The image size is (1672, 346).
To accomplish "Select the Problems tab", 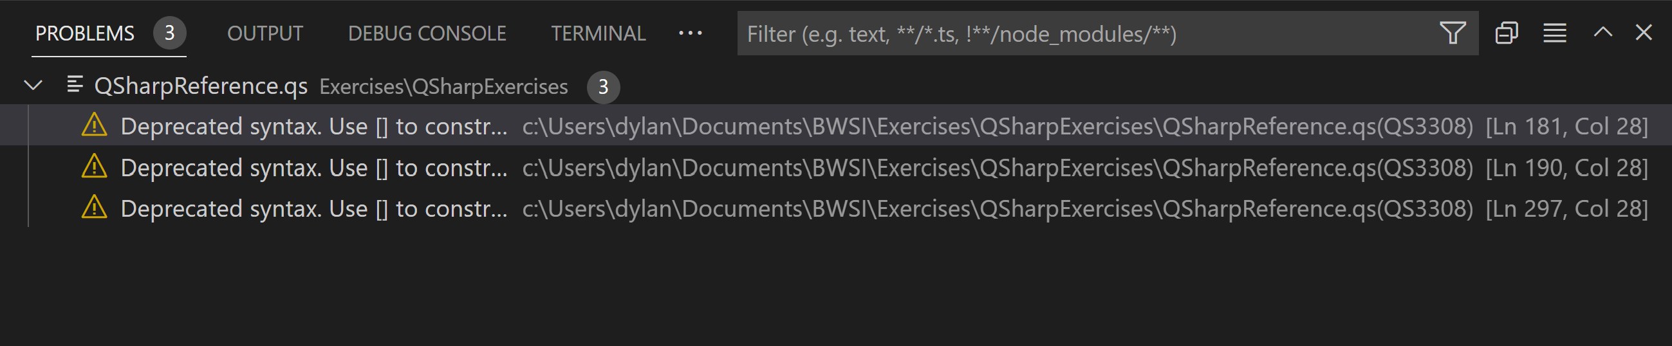I will click(x=84, y=33).
